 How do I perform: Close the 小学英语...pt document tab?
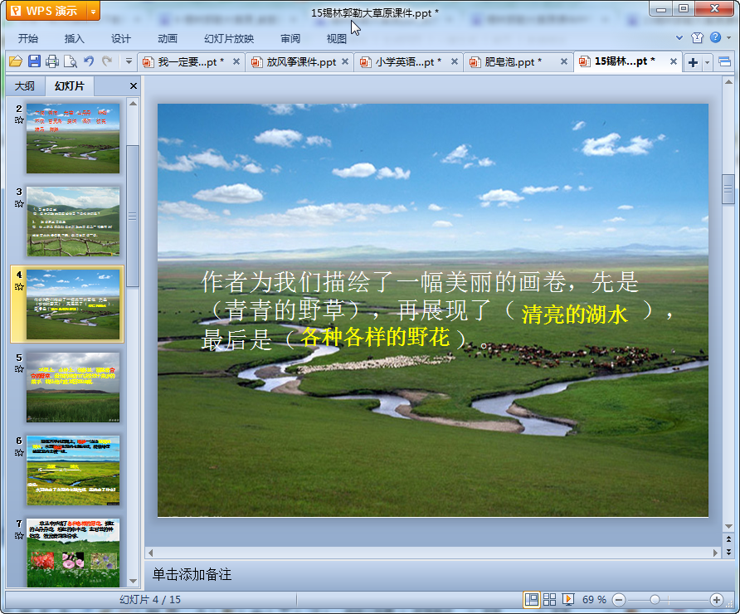point(455,61)
